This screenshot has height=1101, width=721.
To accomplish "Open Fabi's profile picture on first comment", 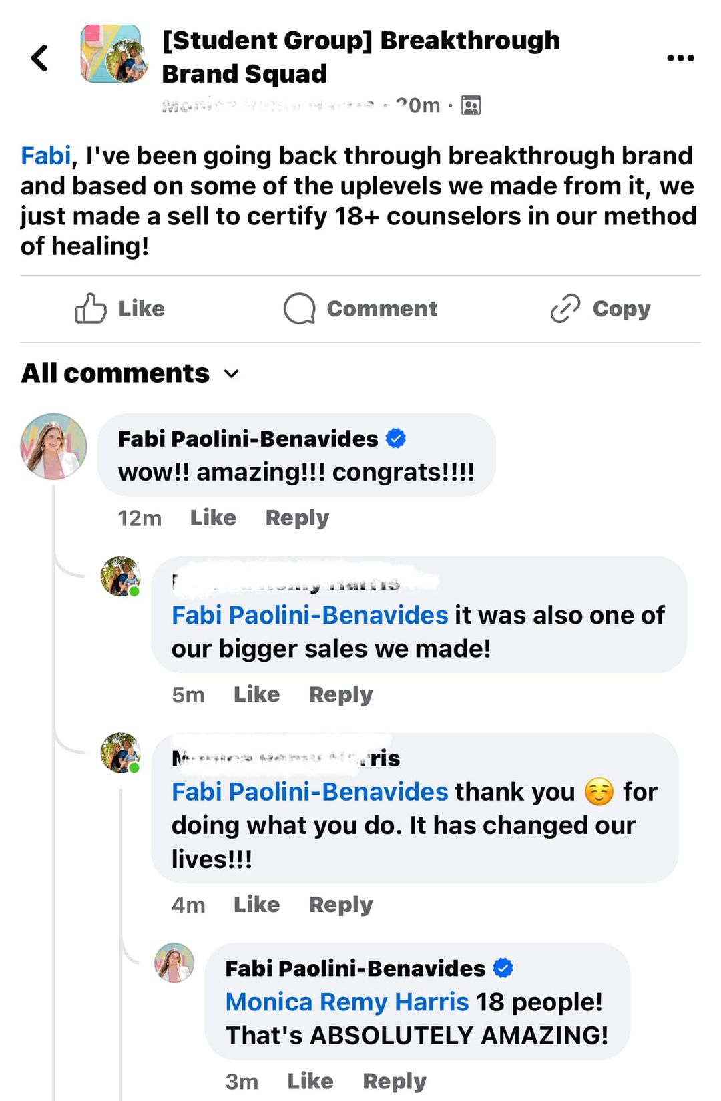I will [x=54, y=447].
